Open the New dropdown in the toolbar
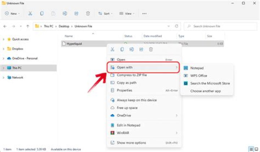This screenshot has width=260, height=152. 12,13
